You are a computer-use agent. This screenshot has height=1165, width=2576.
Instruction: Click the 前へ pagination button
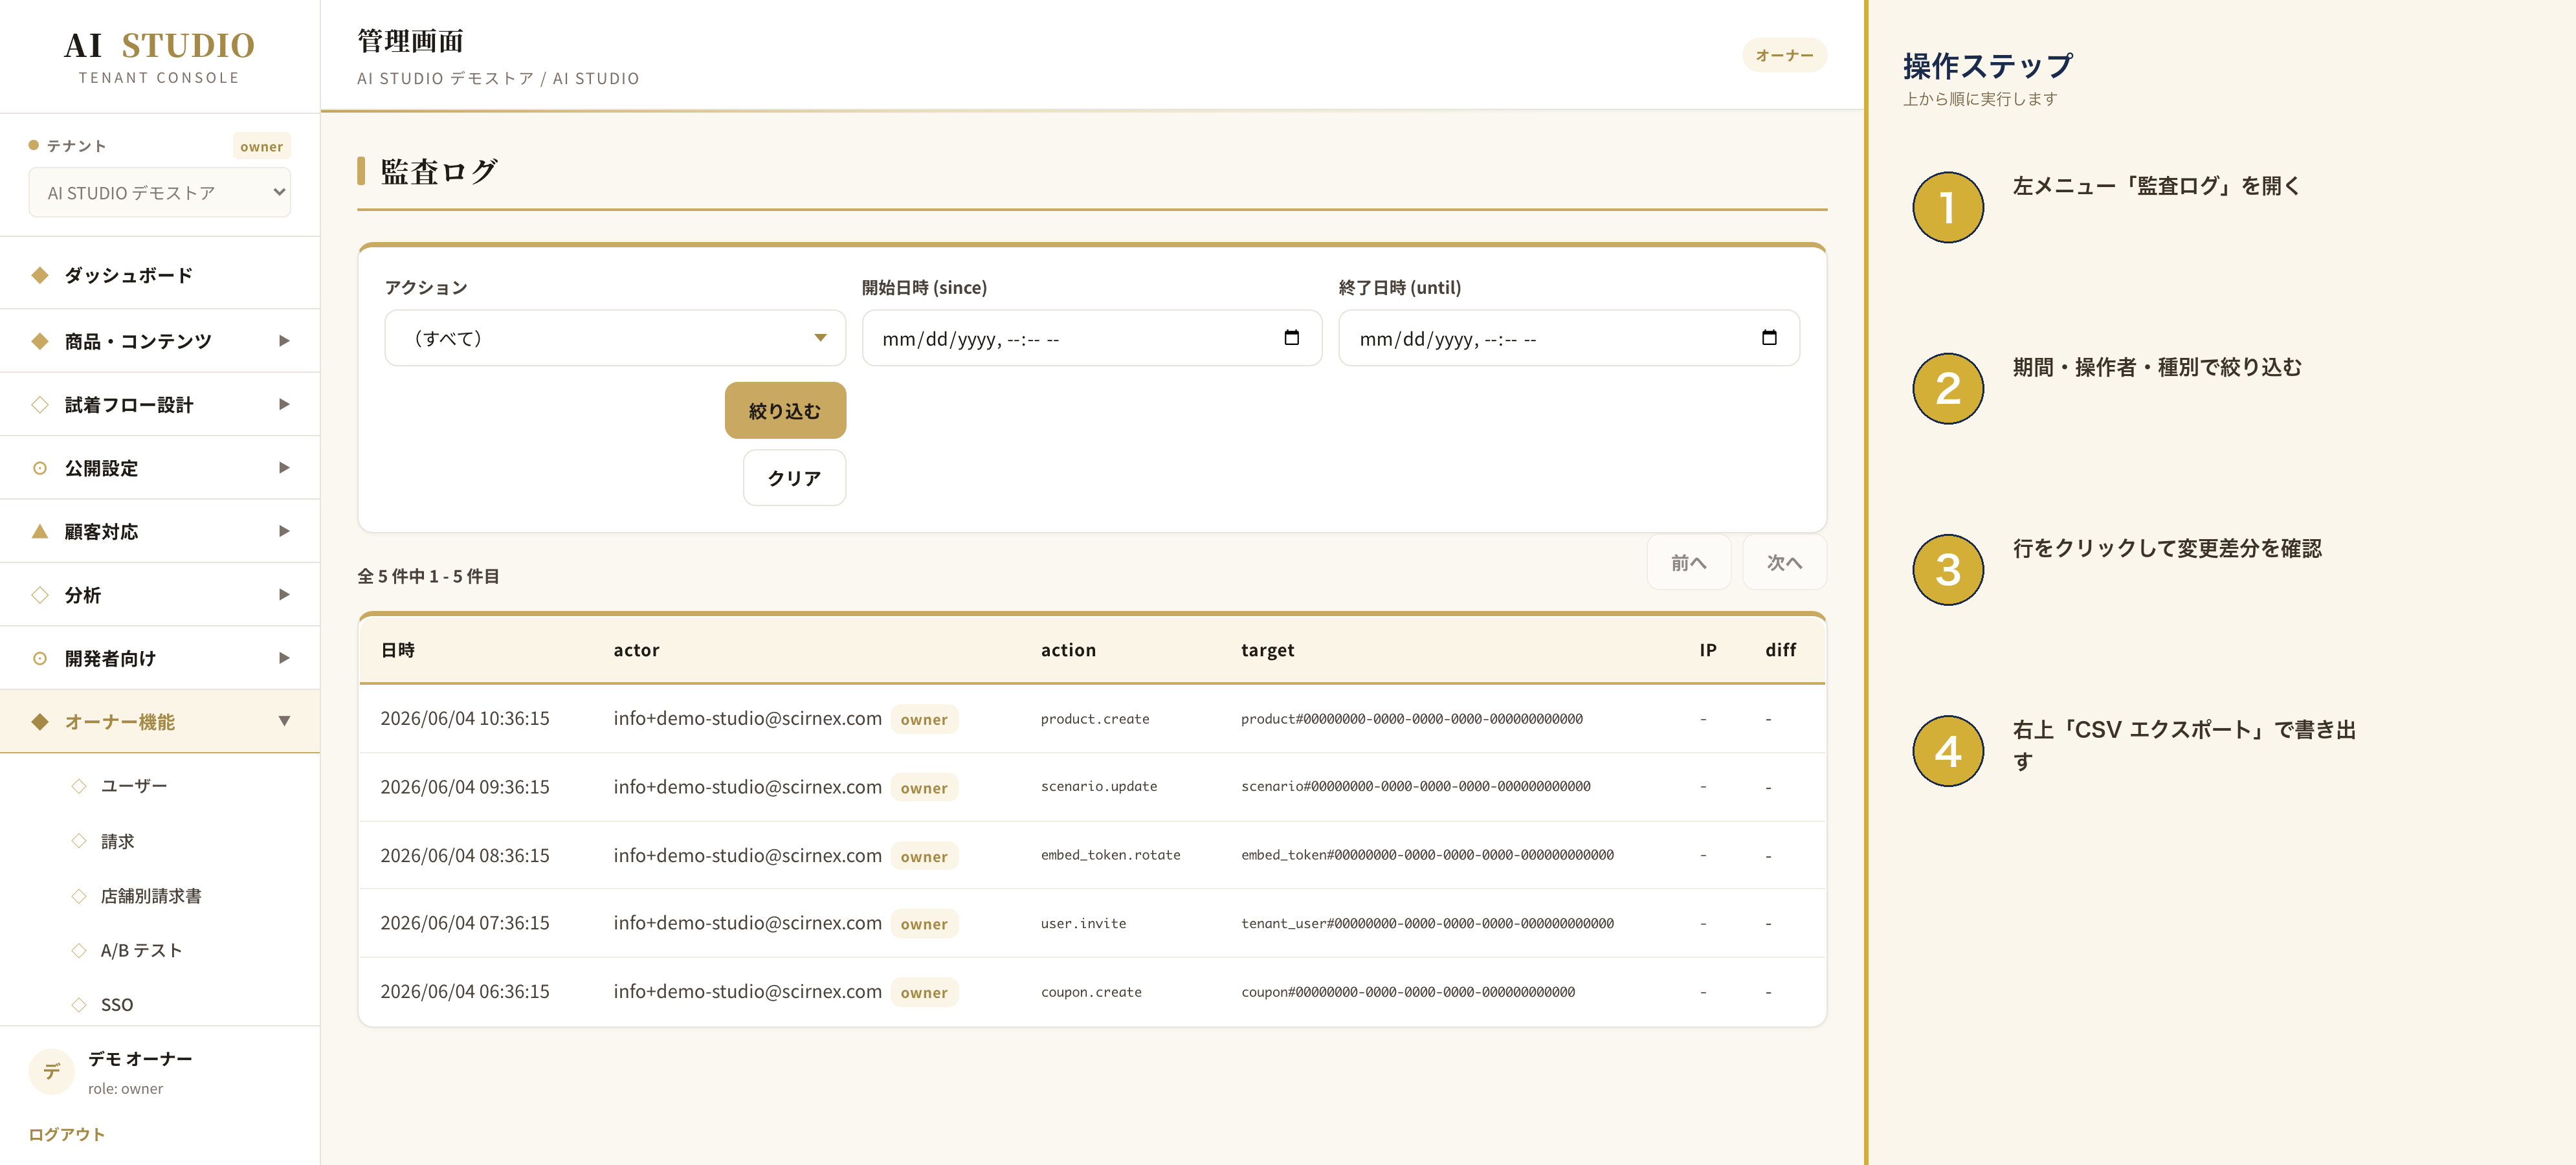pyautogui.click(x=1688, y=563)
